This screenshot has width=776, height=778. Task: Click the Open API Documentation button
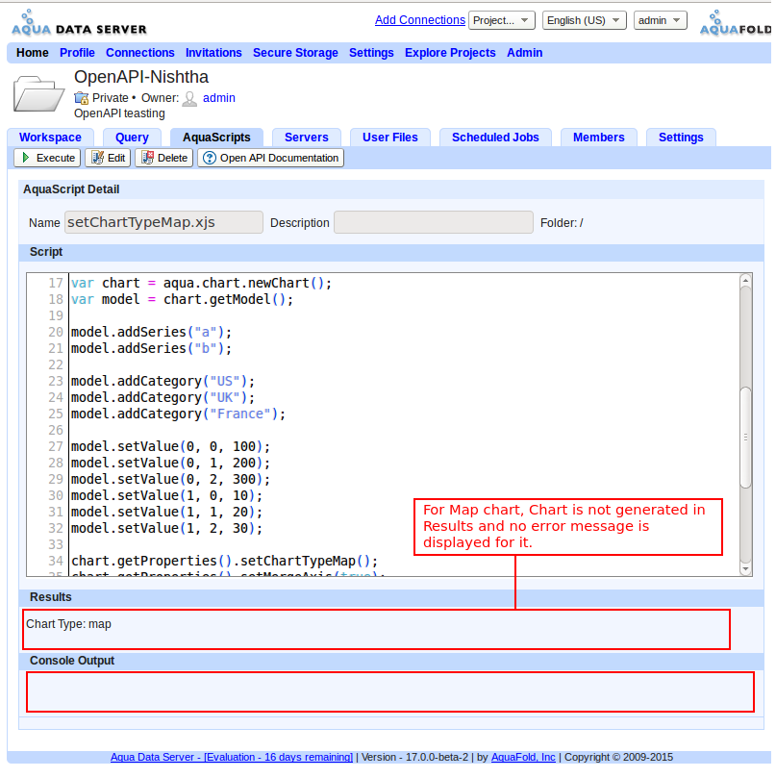pos(270,158)
